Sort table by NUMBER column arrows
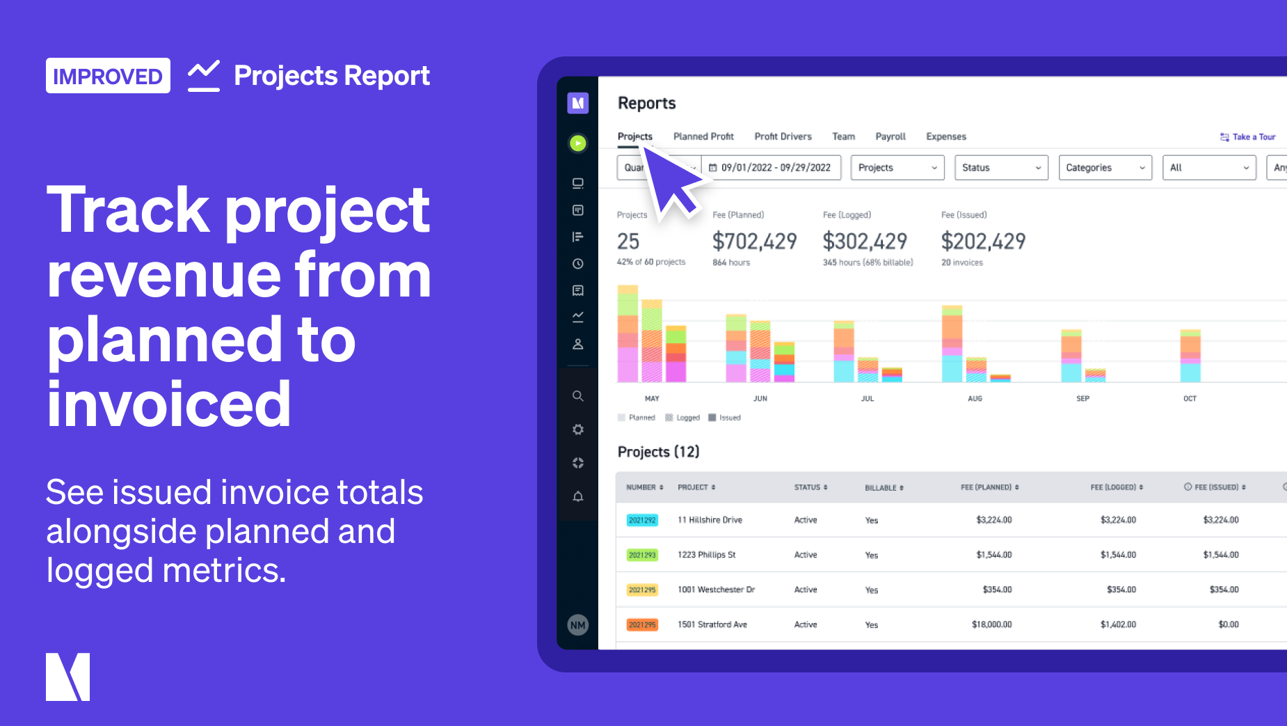 661,488
